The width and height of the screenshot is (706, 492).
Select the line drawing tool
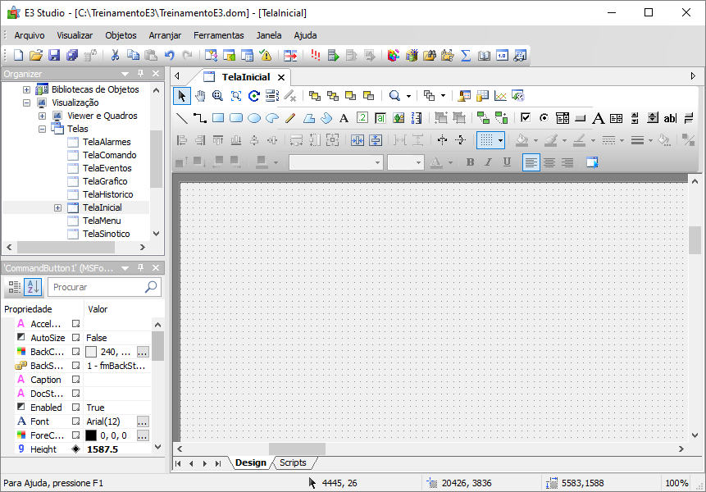(182, 118)
